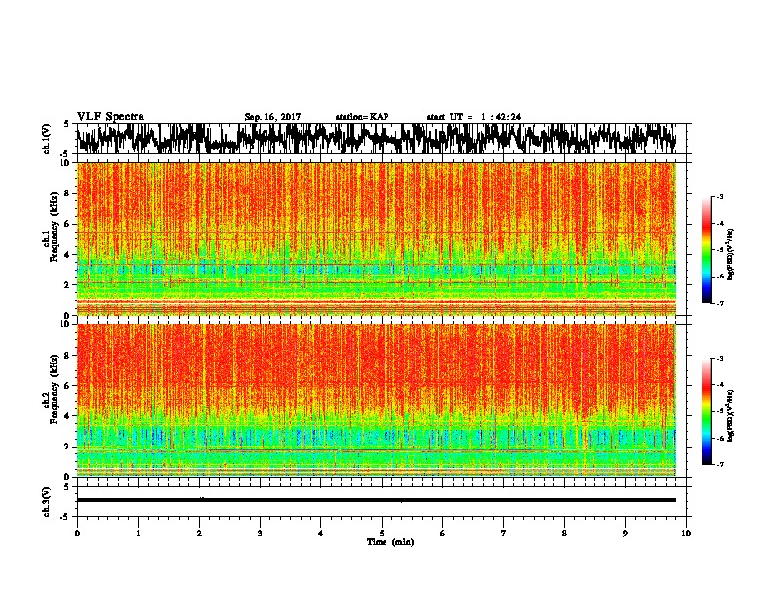The image size is (773, 598).
Task: Click time axis tick label "3"
Action: (x=260, y=533)
